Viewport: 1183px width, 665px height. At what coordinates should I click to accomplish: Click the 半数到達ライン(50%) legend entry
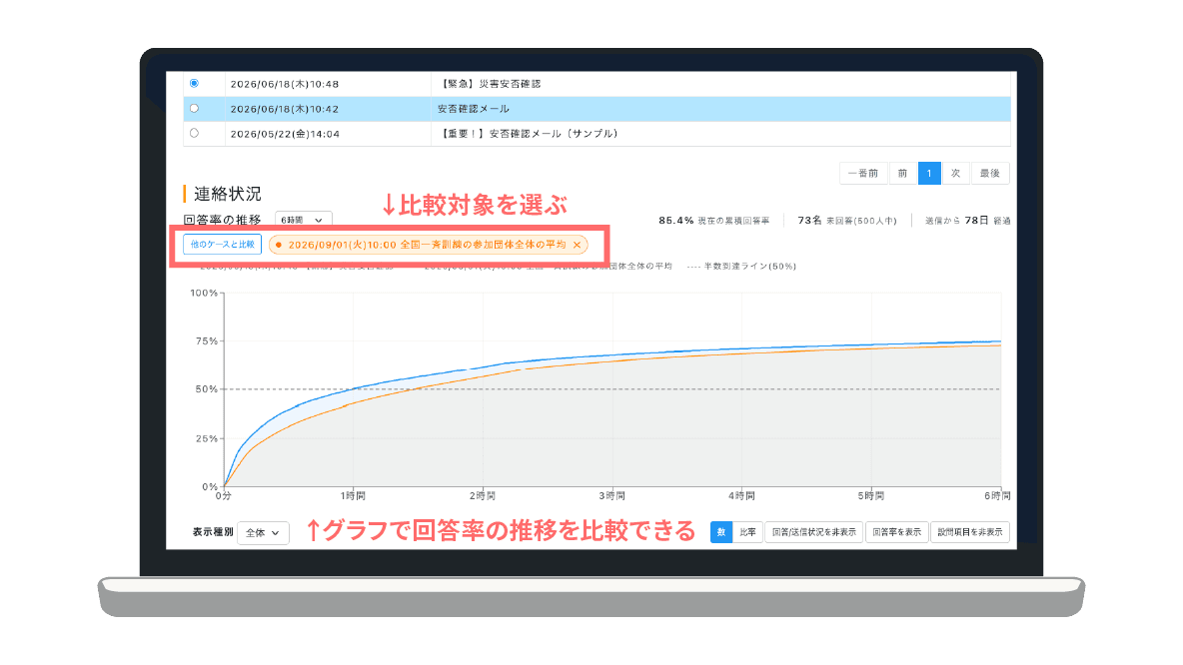coord(741,267)
